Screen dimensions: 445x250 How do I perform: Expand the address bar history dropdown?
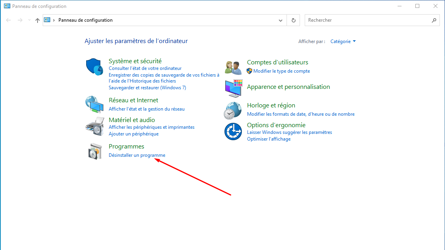point(280,20)
